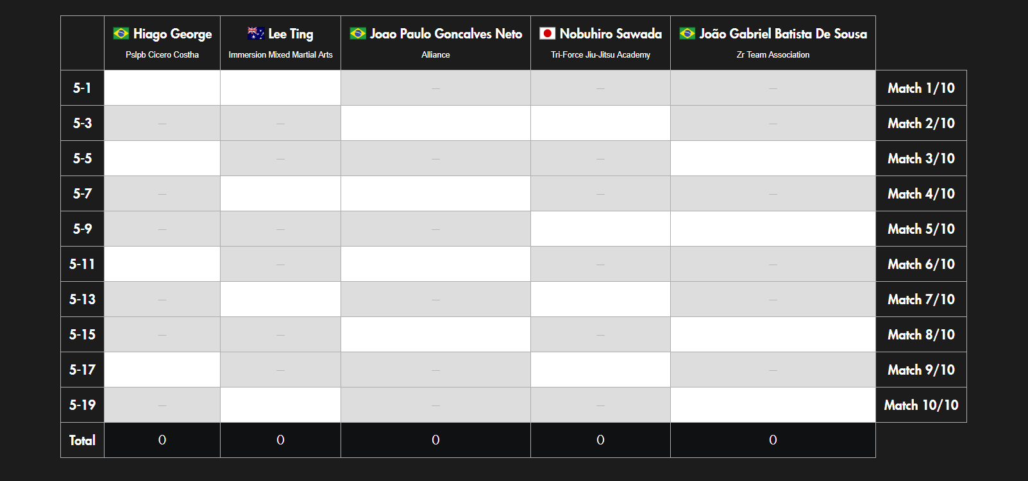Click the Immersion Mixed Martial Arts team name

(280, 55)
